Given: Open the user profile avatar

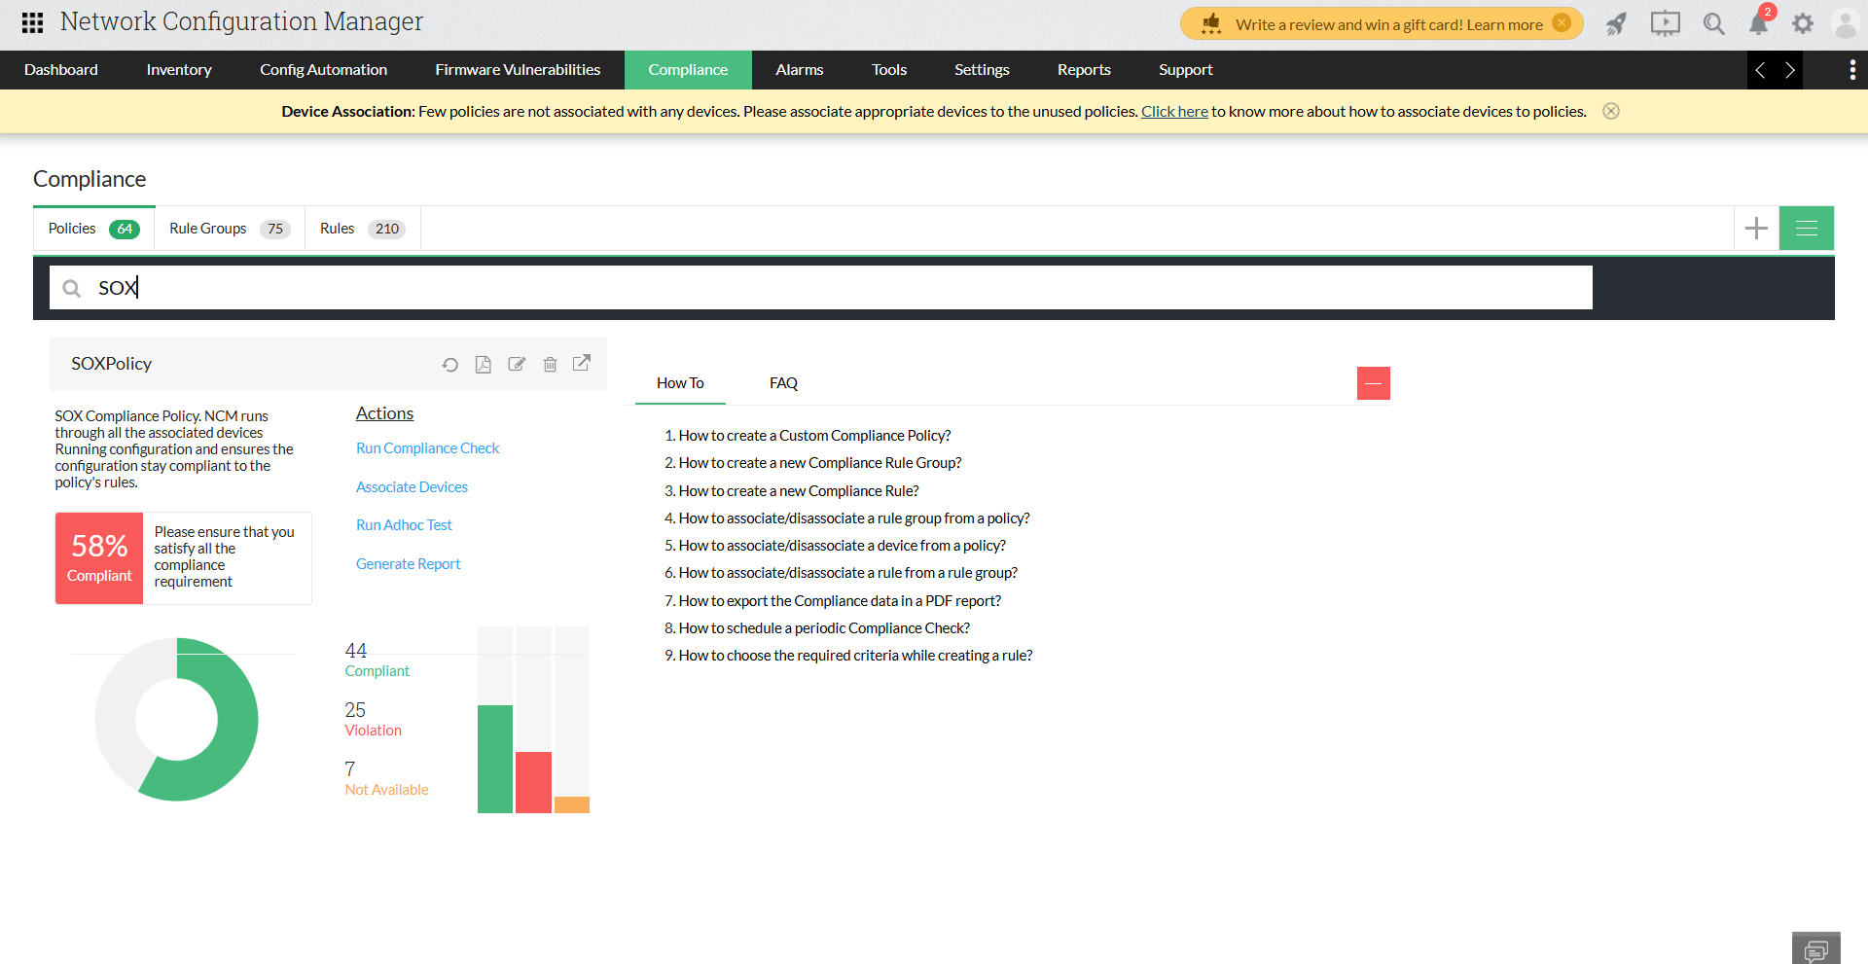Looking at the screenshot, I should (1846, 23).
